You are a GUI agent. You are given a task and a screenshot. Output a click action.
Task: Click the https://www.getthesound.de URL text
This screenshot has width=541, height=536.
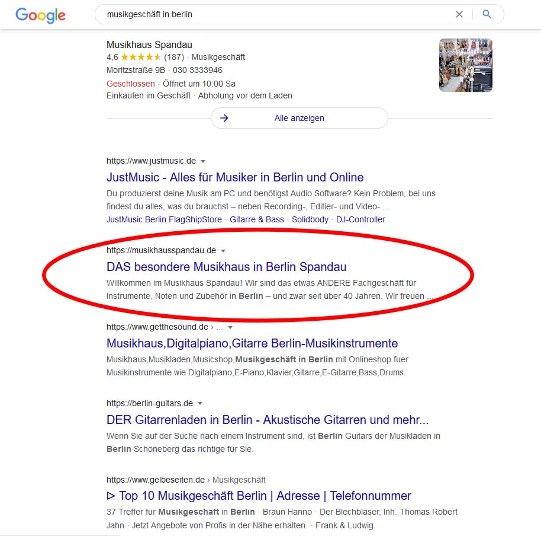point(157,327)
